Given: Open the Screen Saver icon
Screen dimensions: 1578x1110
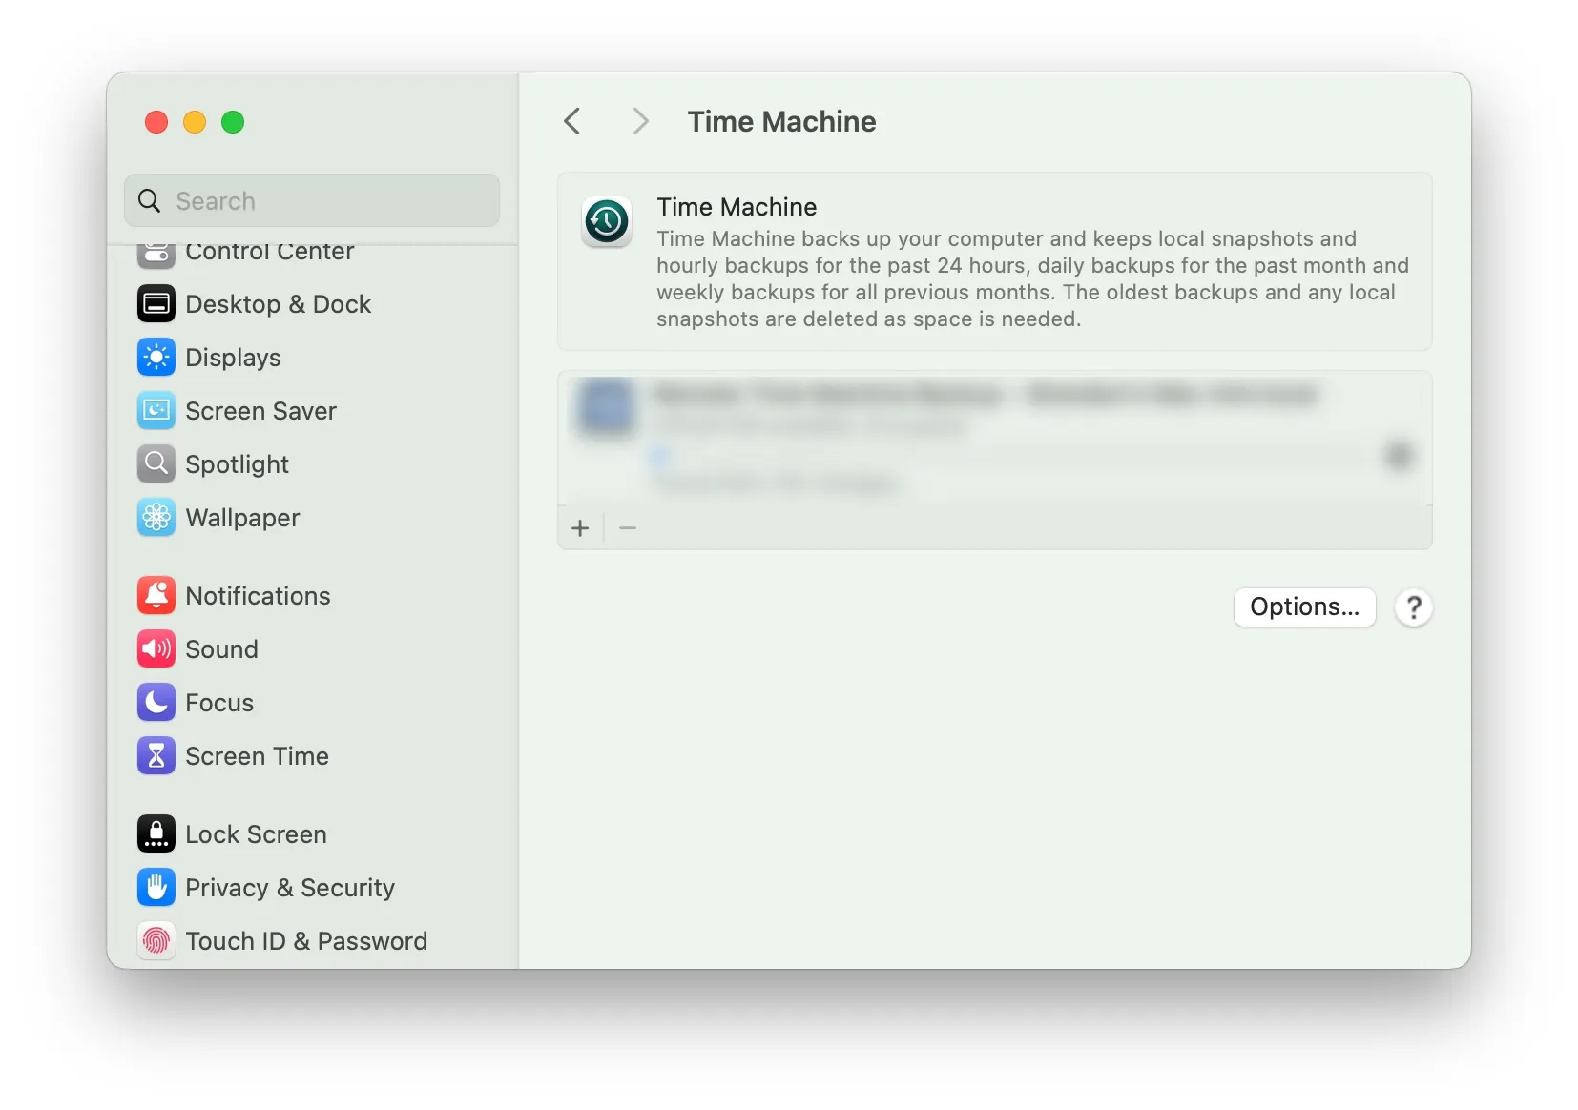Looking at the screenshot, I should tap(156, 411).
